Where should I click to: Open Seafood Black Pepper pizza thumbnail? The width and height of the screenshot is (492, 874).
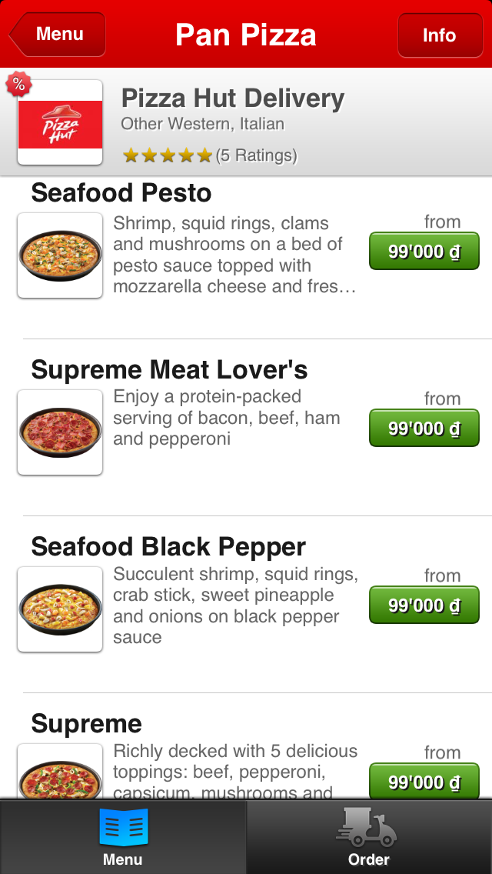[60, 609]
